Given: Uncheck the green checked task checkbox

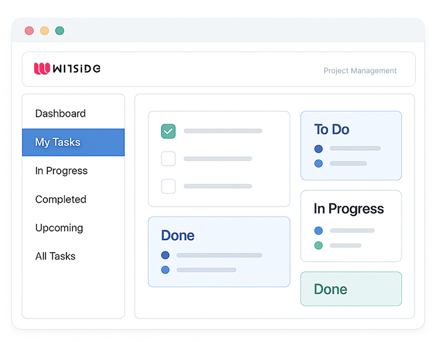Looking at the screenshot, I should 168,131.
